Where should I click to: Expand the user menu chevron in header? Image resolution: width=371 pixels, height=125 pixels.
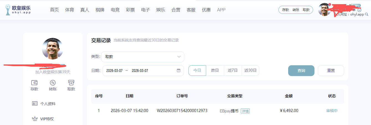(x=360, y=10)
